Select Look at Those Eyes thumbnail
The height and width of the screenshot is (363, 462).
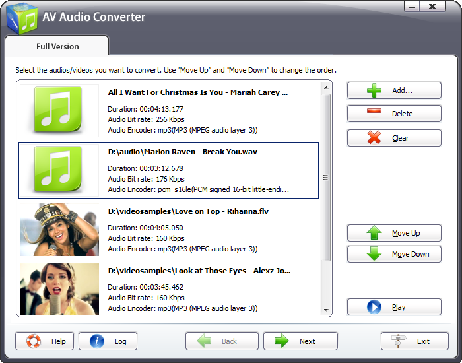coord(59,289)
